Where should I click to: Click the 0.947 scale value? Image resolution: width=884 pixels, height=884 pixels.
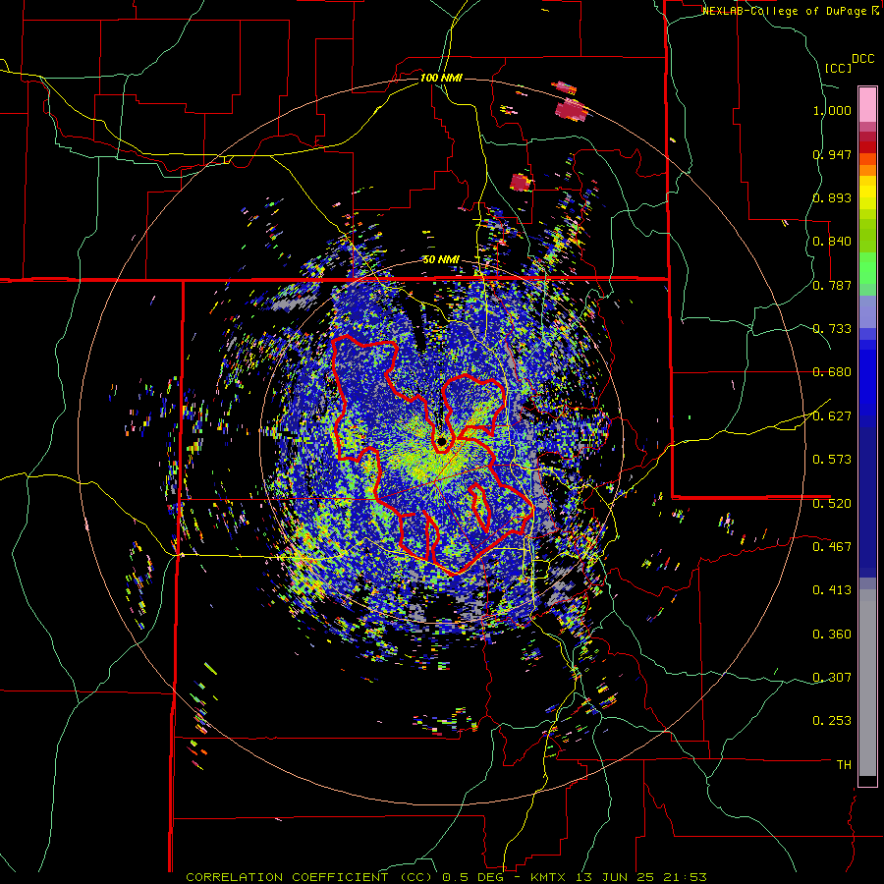(x=832, y=154)
